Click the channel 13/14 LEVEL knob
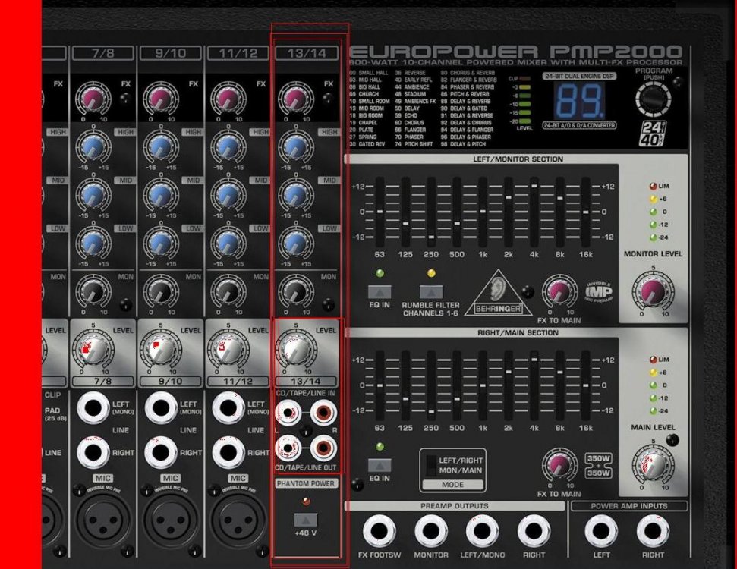737x569 pixels. (x=296, y=350)
